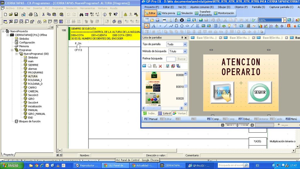This screenshot has height=169, width=300.
Task: Click the Lamp part icon
Action: pyautogui.click(x=229, y=26)
